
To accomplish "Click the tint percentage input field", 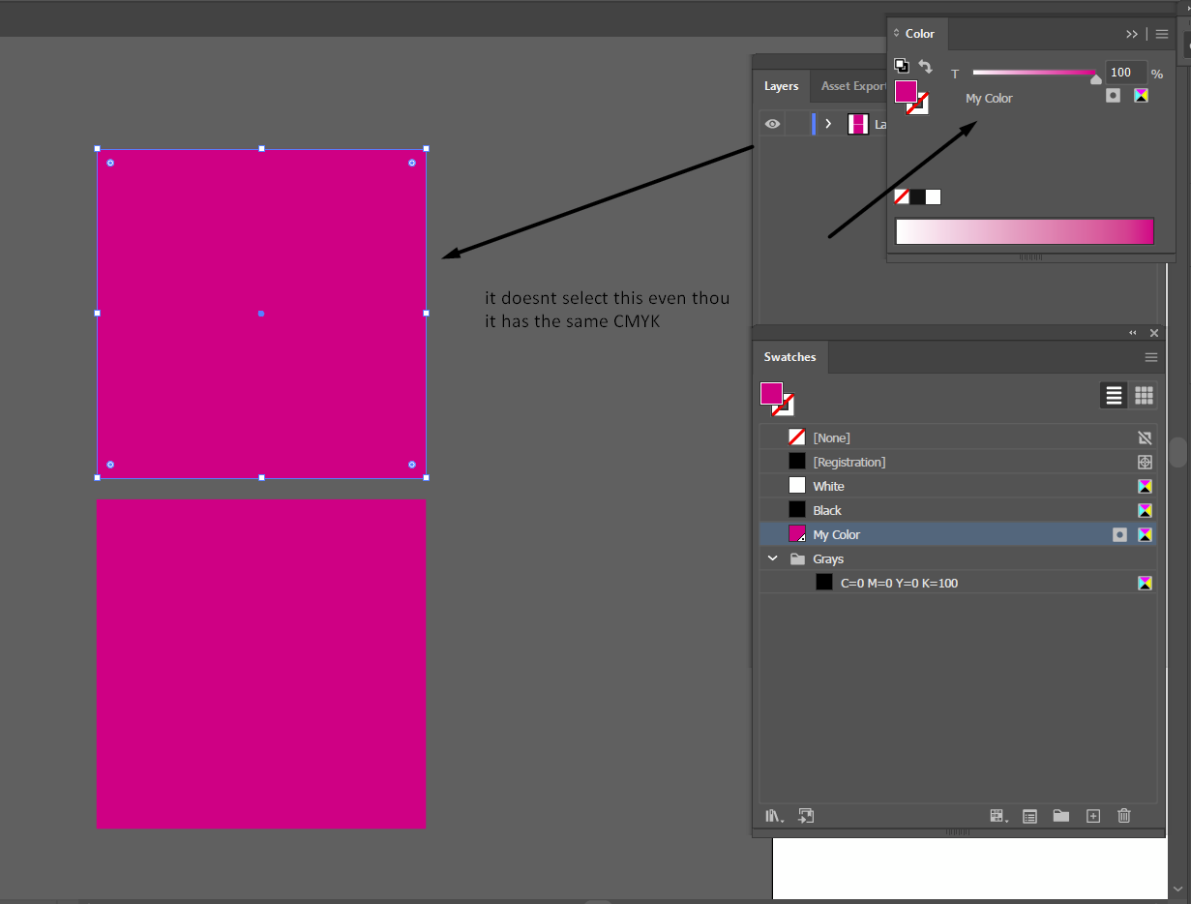I will tap(1125, 72).
